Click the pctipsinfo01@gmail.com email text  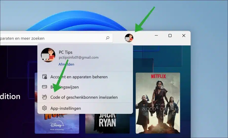79,57
